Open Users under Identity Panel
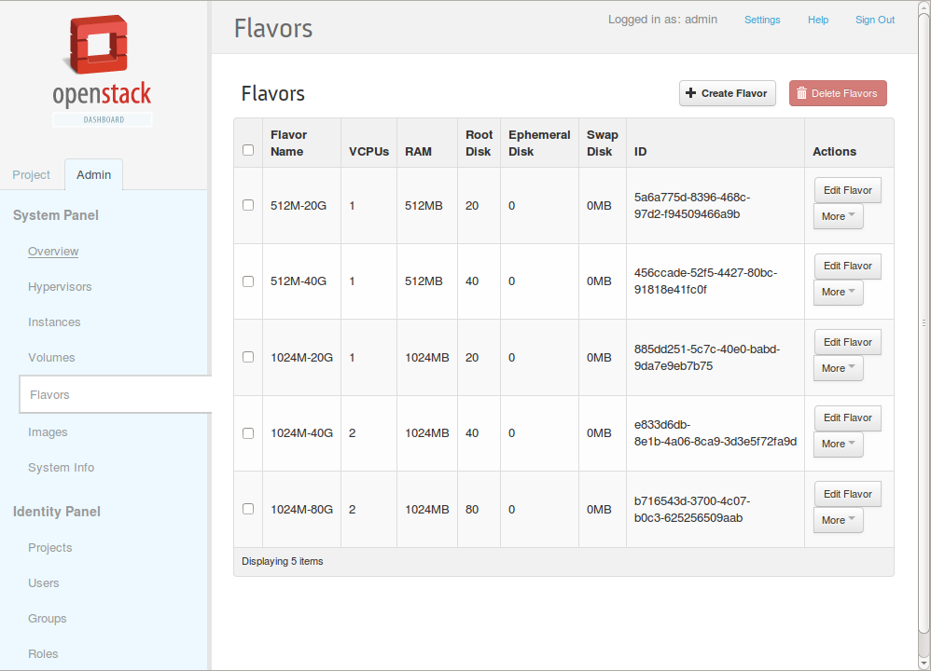 click(x=43, y=583)
